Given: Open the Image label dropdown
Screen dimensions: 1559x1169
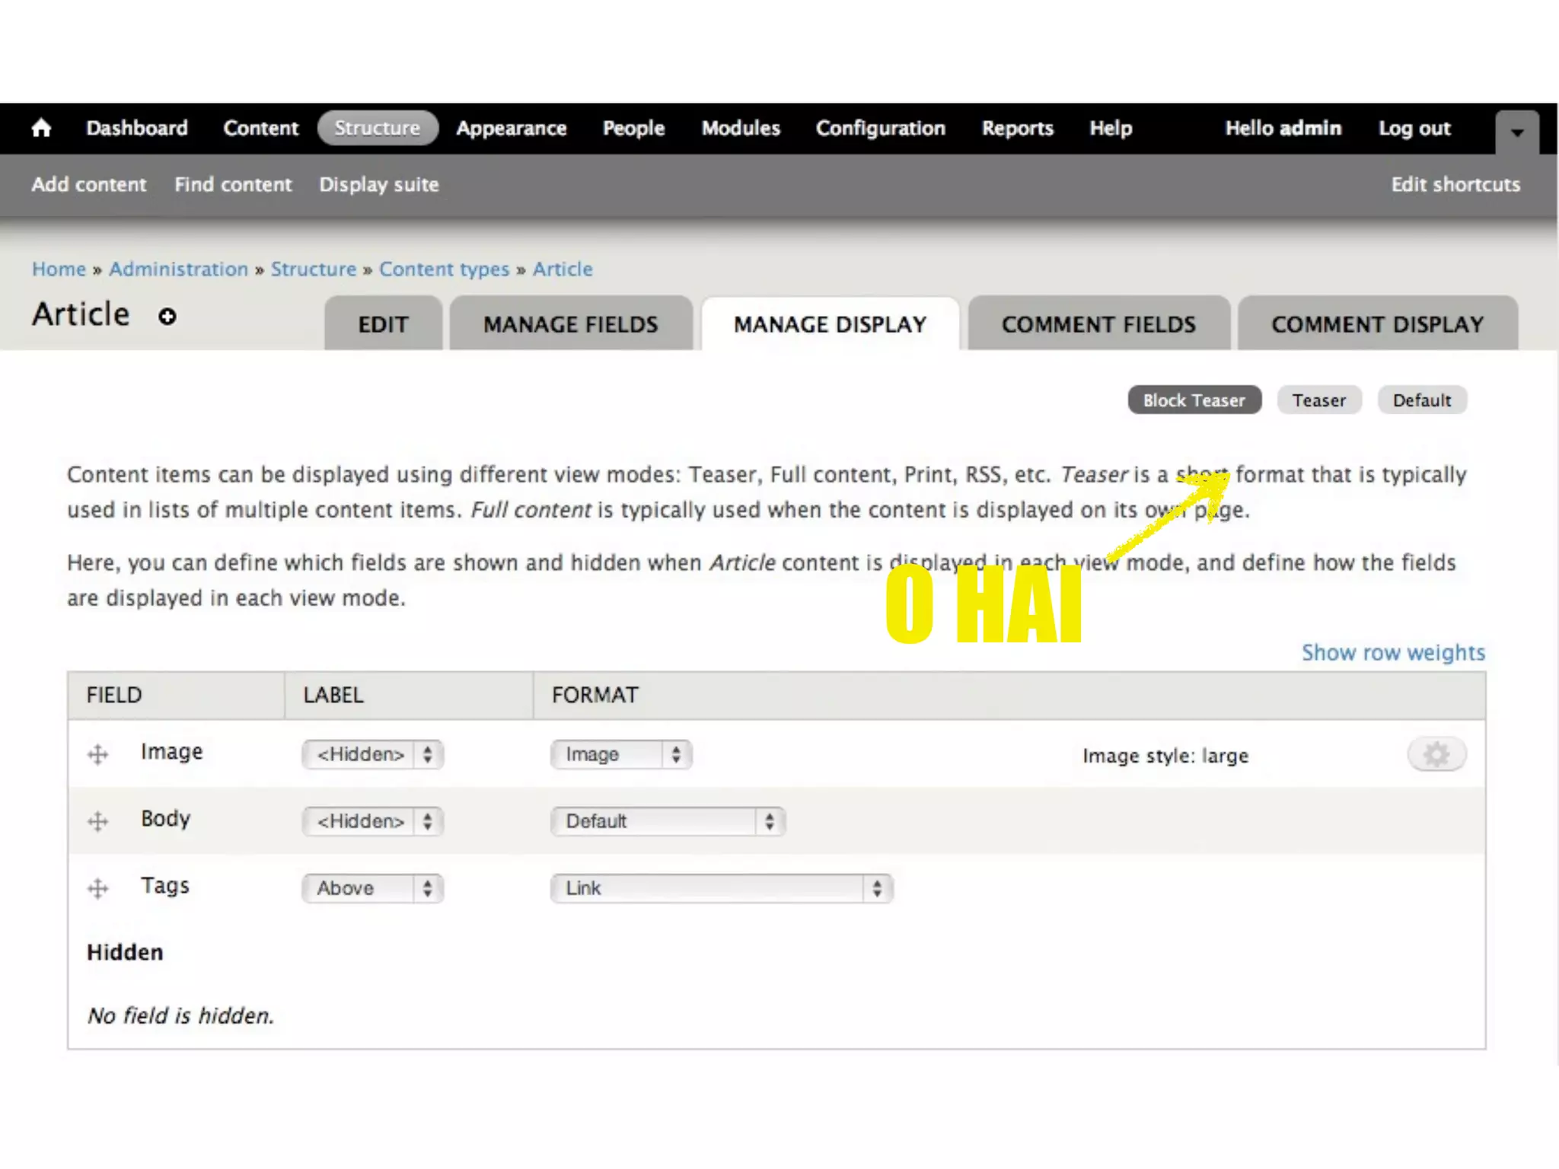Looking at the screenshot, I should (372, 754).
